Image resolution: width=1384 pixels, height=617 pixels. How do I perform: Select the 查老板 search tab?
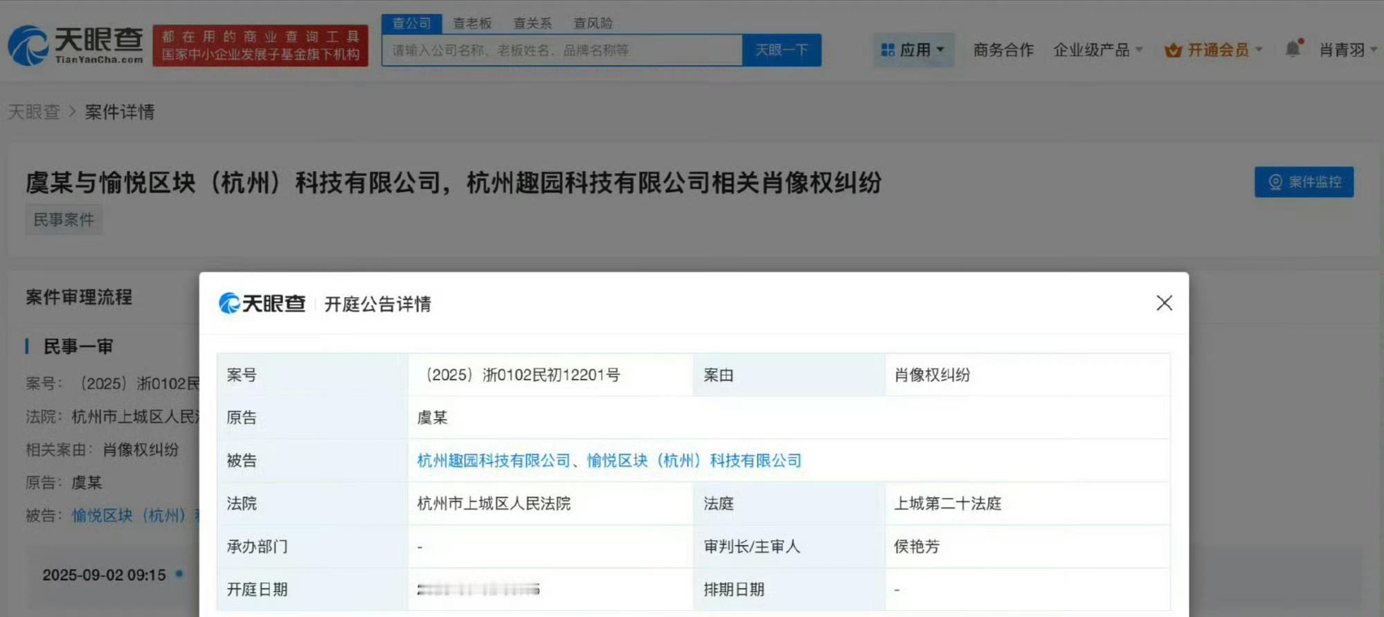[x=472, y=24]
